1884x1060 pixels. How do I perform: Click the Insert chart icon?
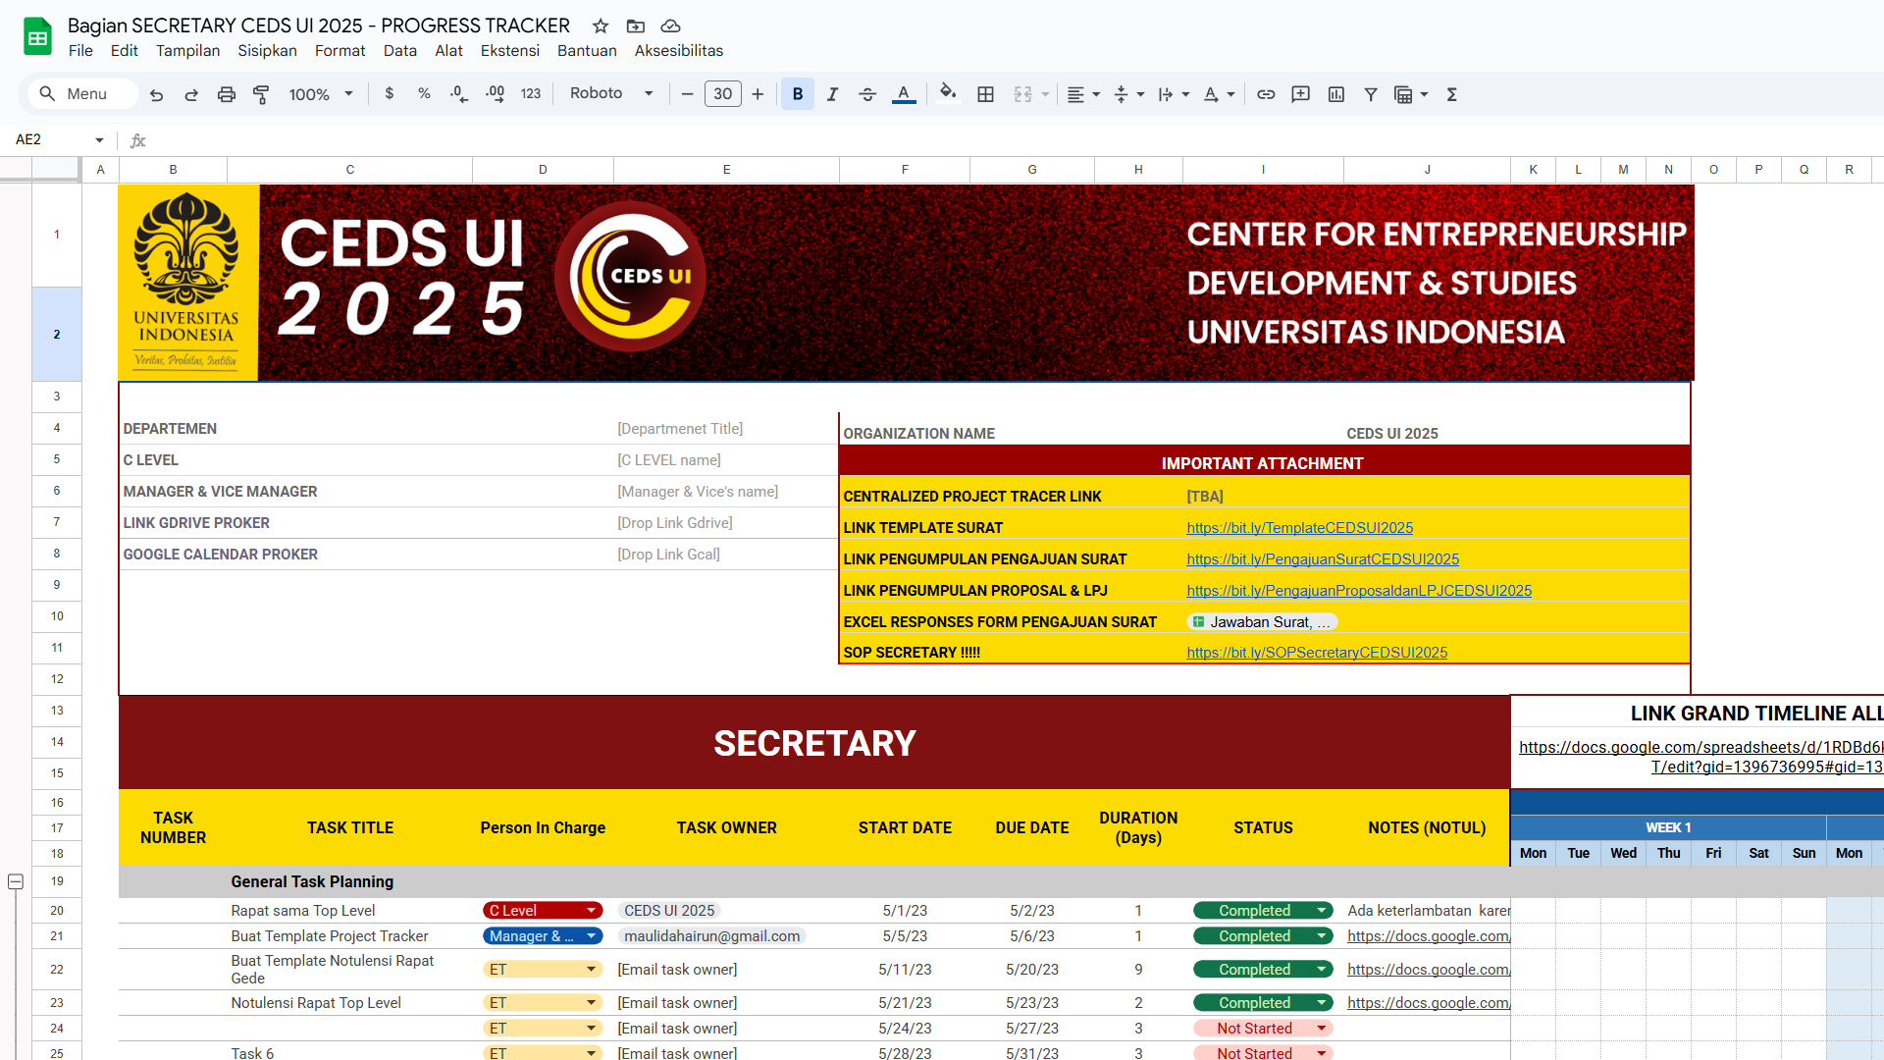pos(1336,94)
